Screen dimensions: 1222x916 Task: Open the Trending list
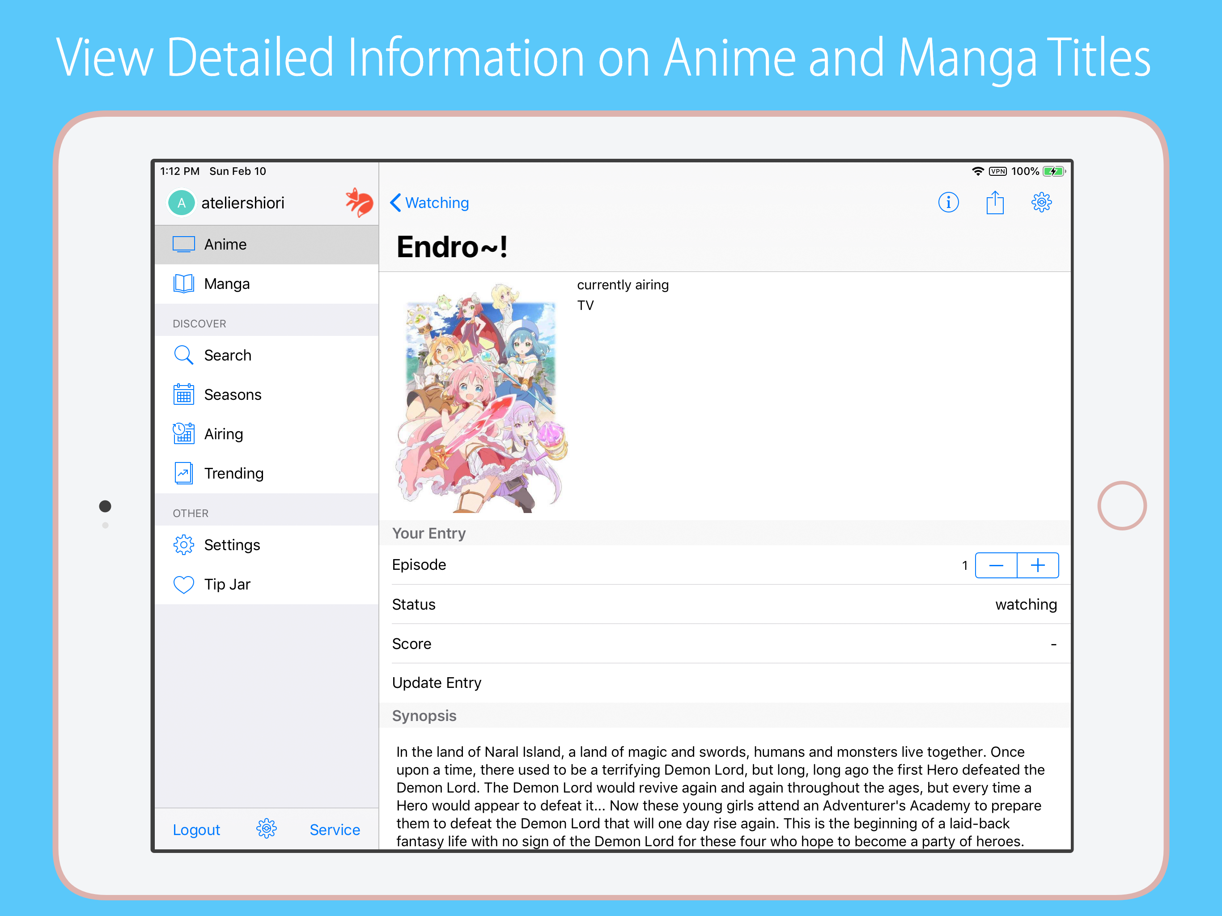click(266, 473)
